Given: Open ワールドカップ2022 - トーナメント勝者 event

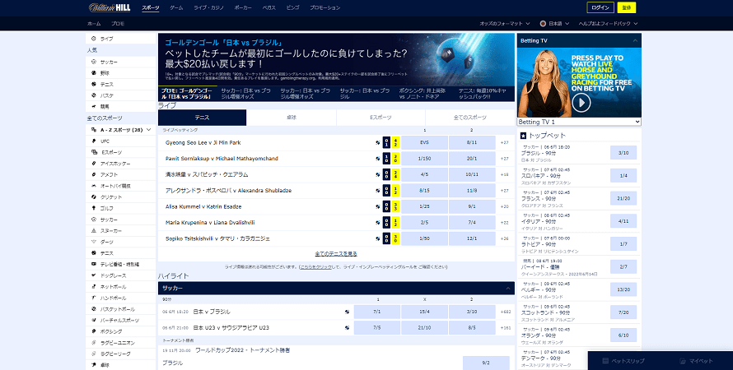Looking at the screenshot, I should pyautogui.click(x=242, y=350).
